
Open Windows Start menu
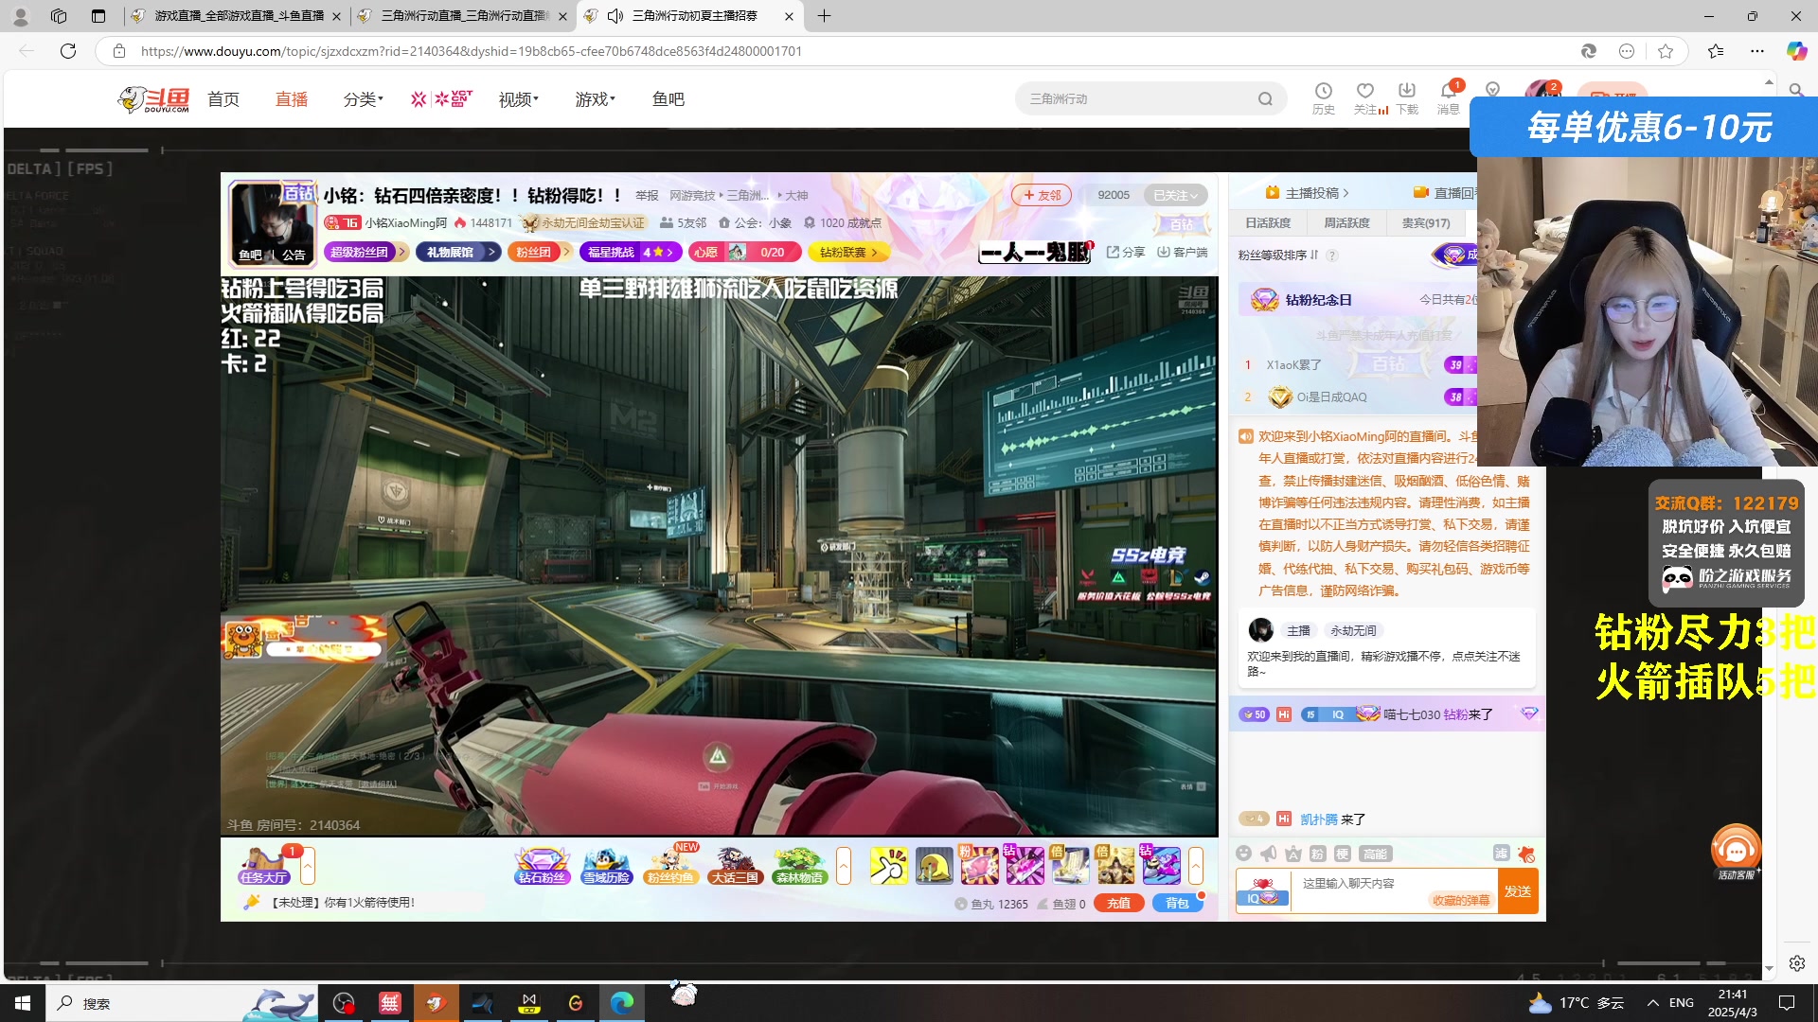coord(23,1003)
